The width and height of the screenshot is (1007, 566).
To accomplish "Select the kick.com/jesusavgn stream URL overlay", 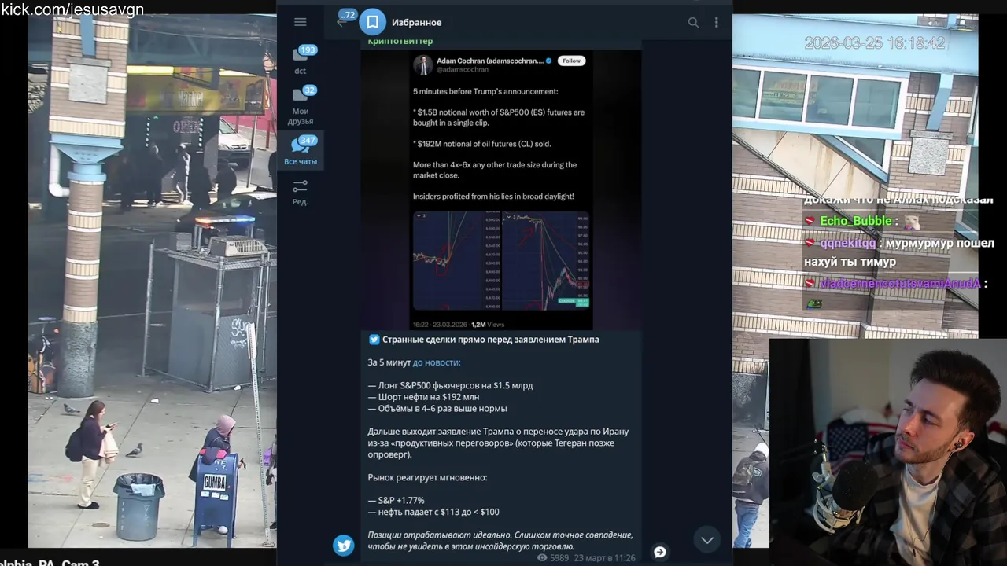I will click(72, 9).
